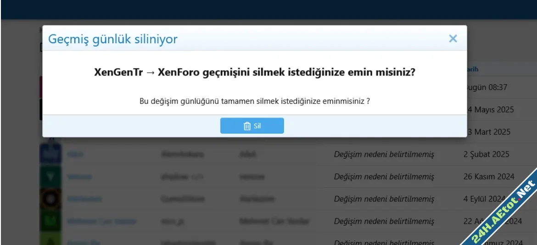This screenshot has width=537, height=245.
Task: Click the 4 Eylül 2024 date cell
Action: click(x=484, y=199)
